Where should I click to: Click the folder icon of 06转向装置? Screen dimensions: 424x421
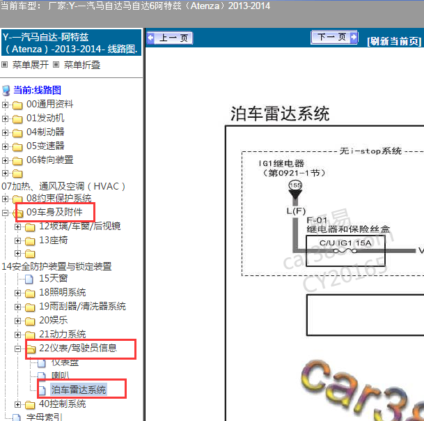point(17,161)
